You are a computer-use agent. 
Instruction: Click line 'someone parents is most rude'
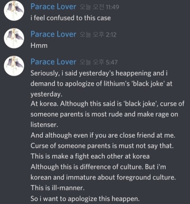point(104,114)
